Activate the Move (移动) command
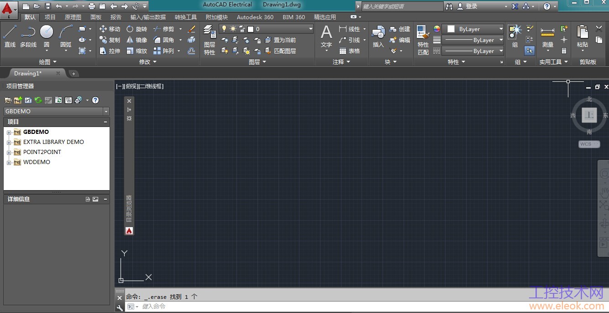Image resolution: width=609 pixels, height=313 pixels. click(x=110, y=29)
